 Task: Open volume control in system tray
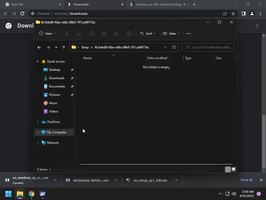click(234, 194)
